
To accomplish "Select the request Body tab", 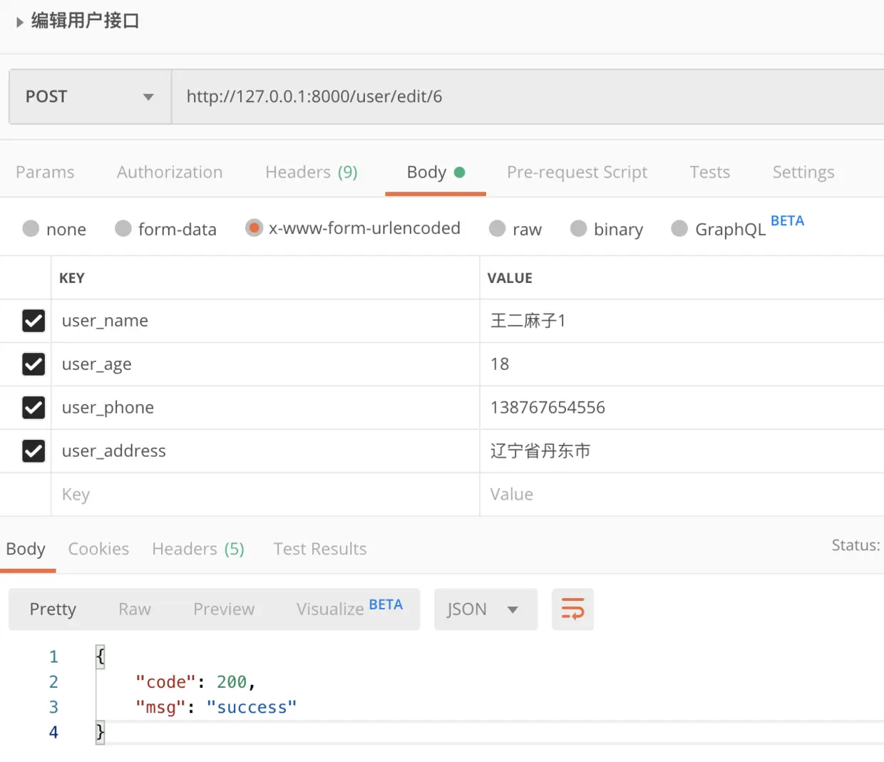I will coord(436,173).
